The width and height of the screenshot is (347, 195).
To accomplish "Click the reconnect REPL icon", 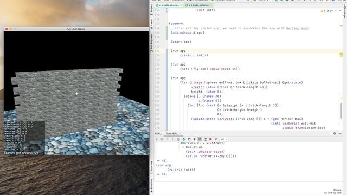I will (x=205, y=139).
